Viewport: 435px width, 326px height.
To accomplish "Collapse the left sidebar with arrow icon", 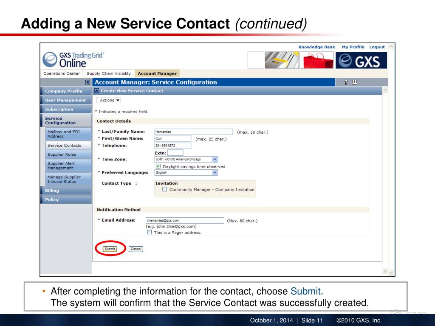I will tap(88, 82).
